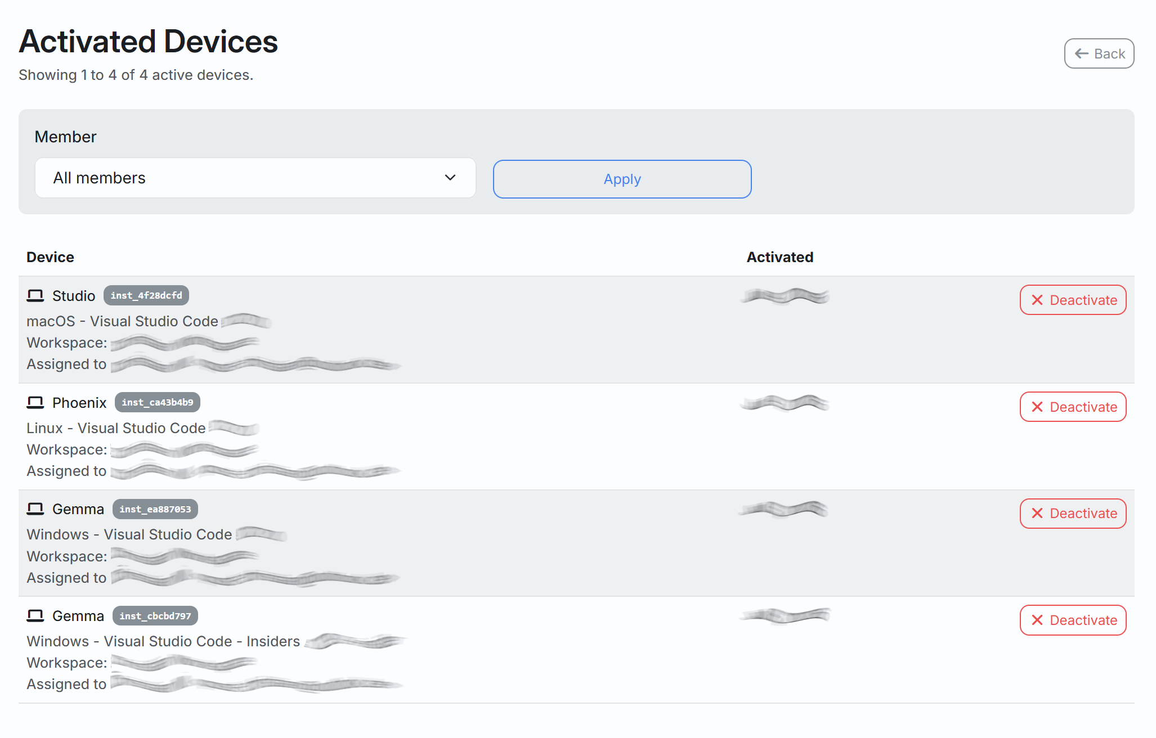Viewport: 1156px width, 738px height.
Task: Select the Phoenix device name
Action: coord(79,403)
